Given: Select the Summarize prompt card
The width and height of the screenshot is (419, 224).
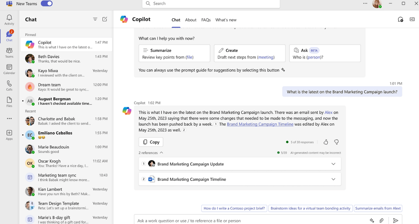Looking at the screenshot, I should 174,53.
